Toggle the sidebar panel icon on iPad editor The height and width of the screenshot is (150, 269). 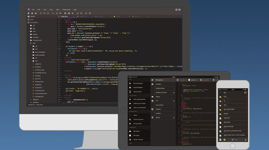click(x=178, y=80)
